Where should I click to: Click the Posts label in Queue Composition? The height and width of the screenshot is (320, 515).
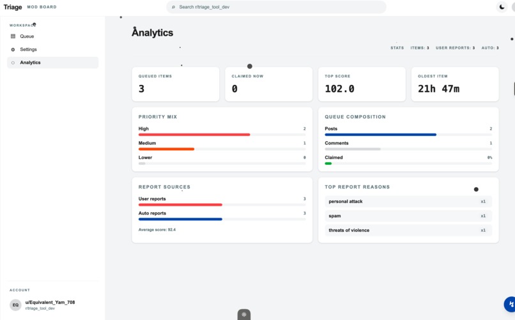click(x=331, y=128)
